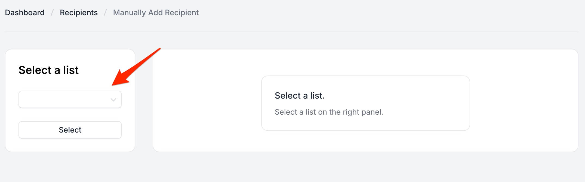The width and height of the screenshot is (585, 182).
Task: Click the Manually Add Recipient breadcrumb
Action: coord(156,13)
